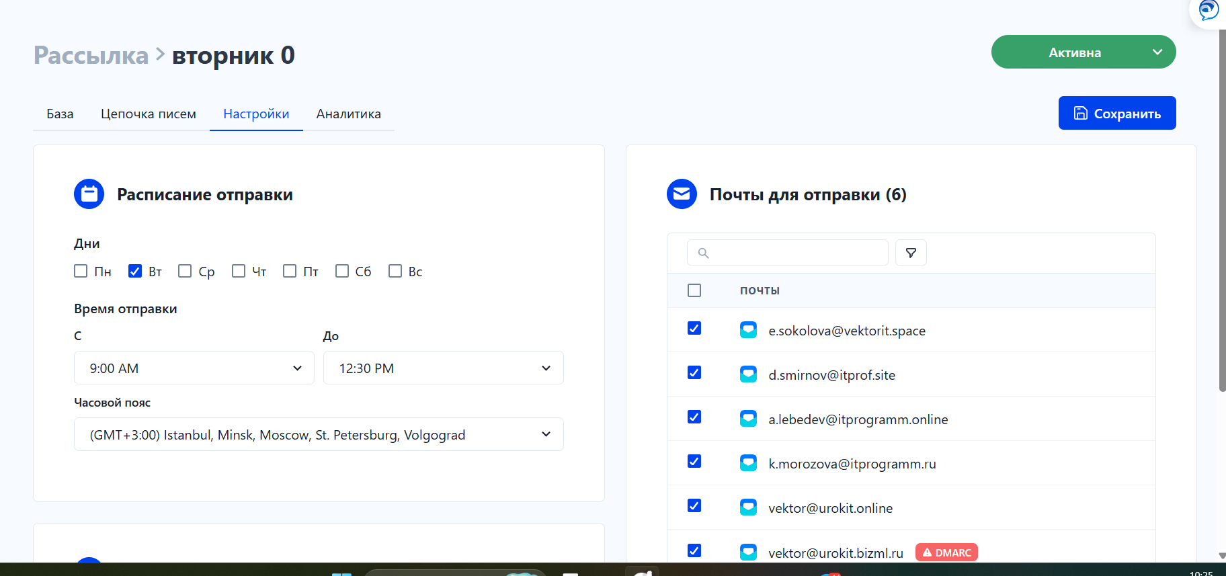1226x576 pixels.
Task: Click the вторник 0 campaign title
Action: (233, 55)
